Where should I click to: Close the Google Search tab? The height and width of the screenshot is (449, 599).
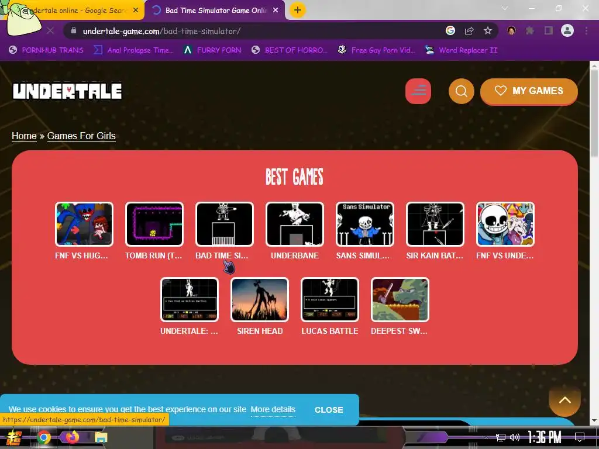tap(136, 11)
